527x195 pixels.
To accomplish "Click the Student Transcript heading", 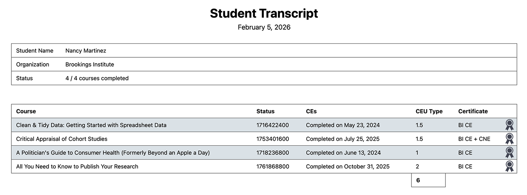I will click(264, 13).
